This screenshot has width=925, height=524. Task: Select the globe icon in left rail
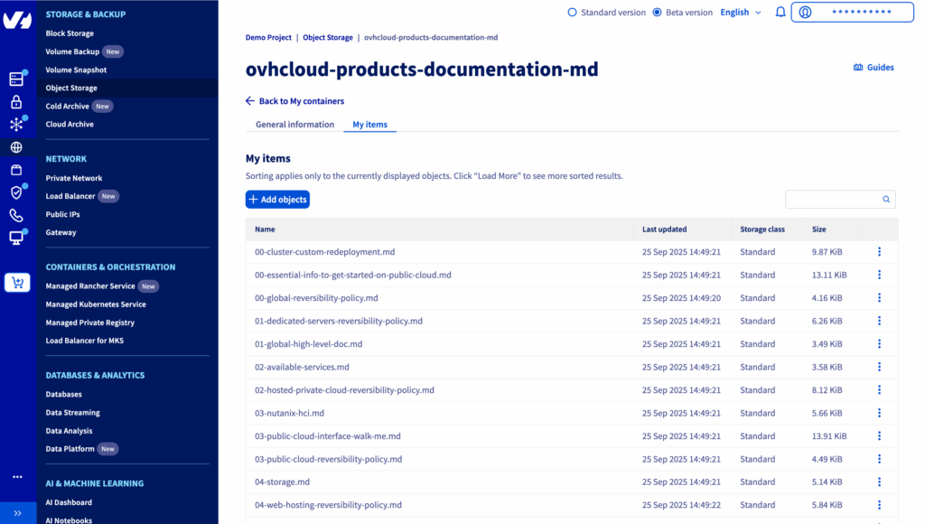(16, 147)
